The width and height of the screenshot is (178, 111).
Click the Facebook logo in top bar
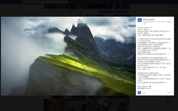click(x=24, y=2)
